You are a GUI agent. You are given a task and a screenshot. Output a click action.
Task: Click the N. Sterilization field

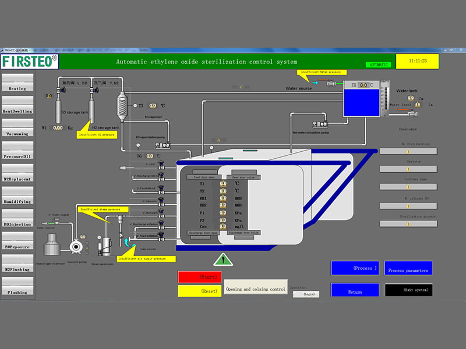pos(408,151)
